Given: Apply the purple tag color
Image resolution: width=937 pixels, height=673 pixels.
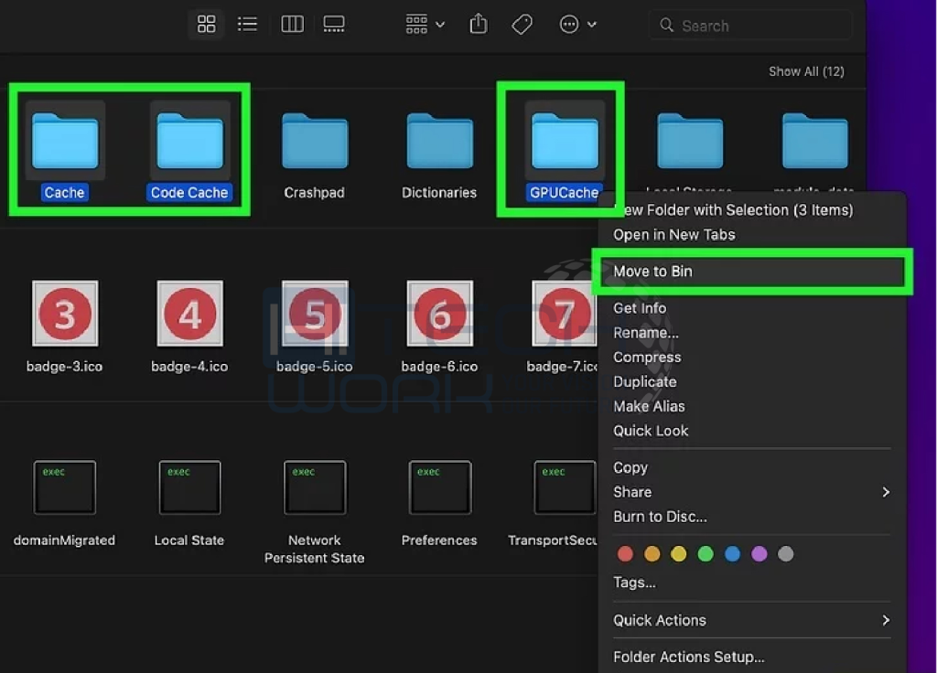Looking at the screenshot, I should point(759,554).
